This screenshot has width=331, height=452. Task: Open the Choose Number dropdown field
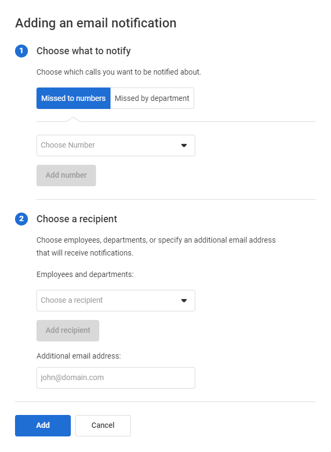coord(107,145)
